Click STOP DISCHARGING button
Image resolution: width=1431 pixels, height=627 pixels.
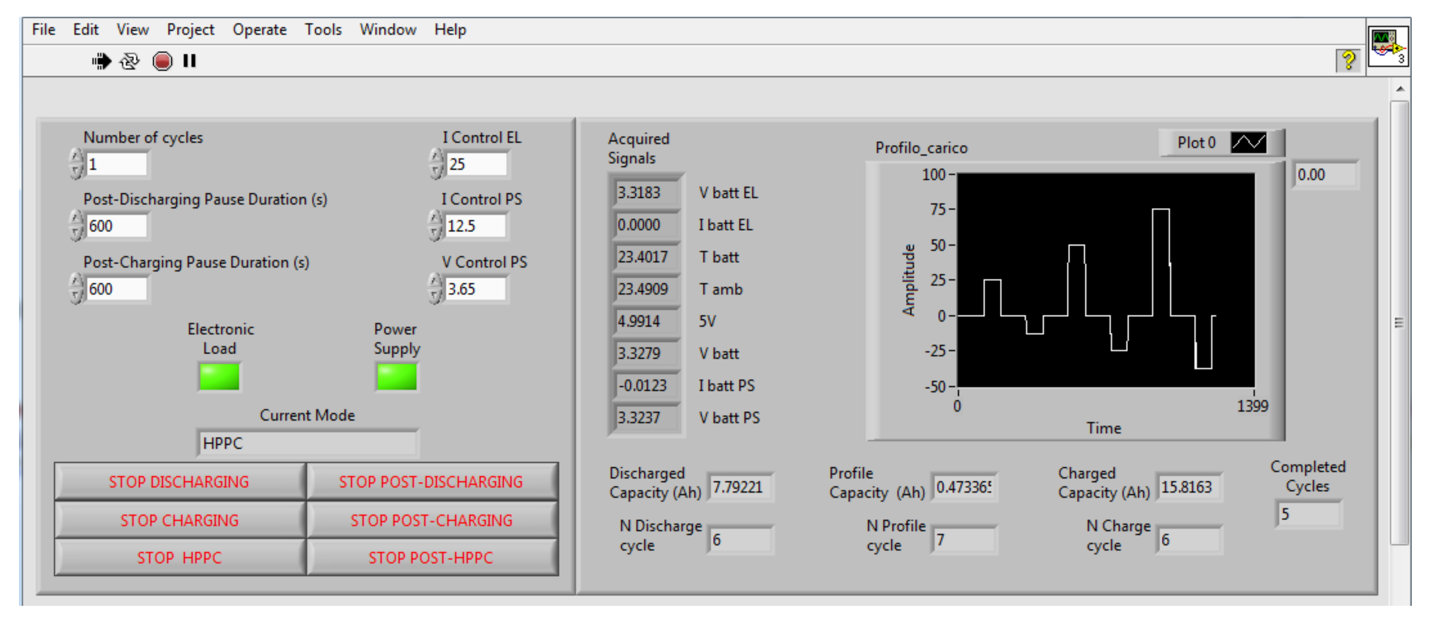(180, 482)
